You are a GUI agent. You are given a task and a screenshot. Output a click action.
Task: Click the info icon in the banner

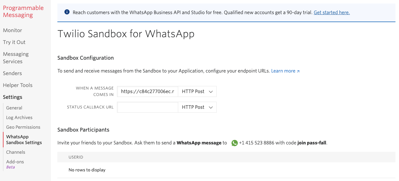point(67,12)
